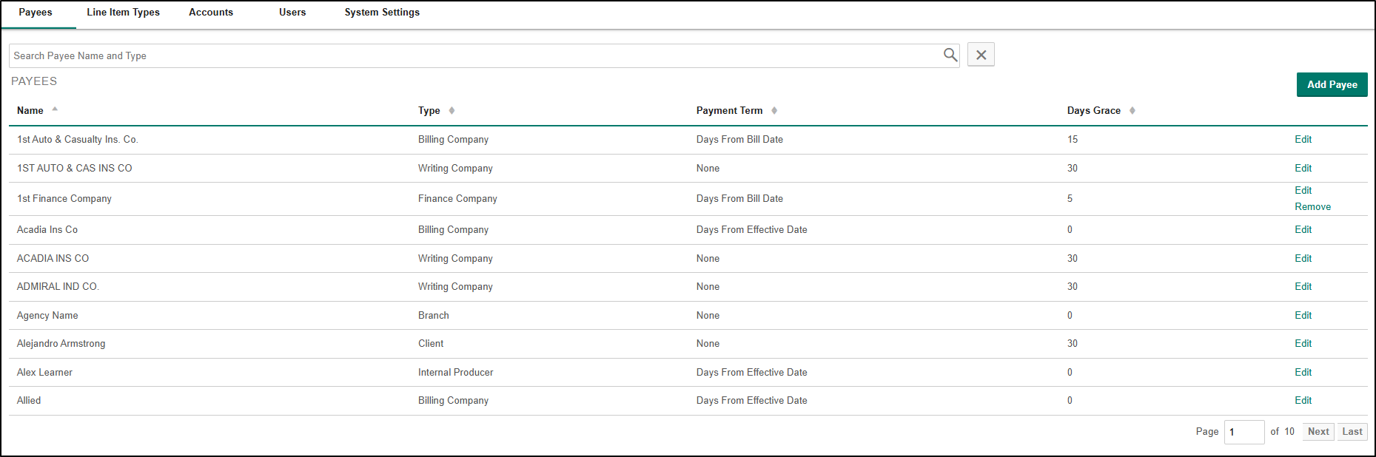Image resolution: width=1376 pixels, height=457 pixels.
Task: Select the 1ST AUTO & CAS INS CO name
Action: [74, 168]
